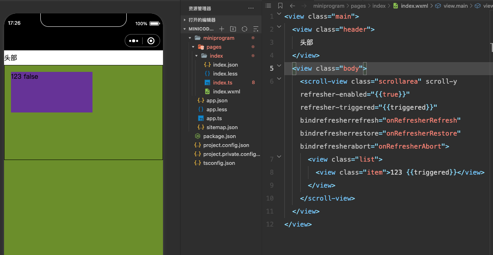Screen dimensions: 493x255
Task: Click the pages breadcrumb segment
Action: coord(358,6)
